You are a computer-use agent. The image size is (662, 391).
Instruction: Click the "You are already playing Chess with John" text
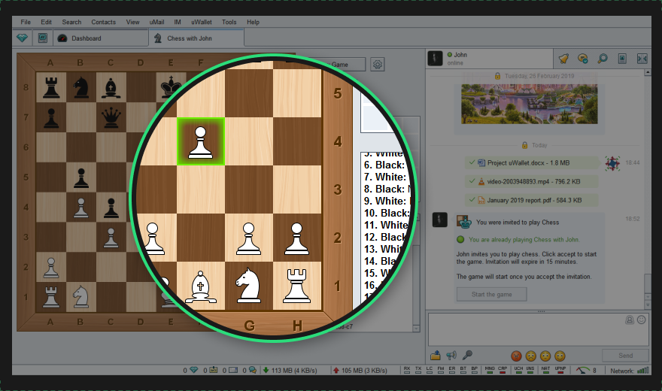(524, 240)
